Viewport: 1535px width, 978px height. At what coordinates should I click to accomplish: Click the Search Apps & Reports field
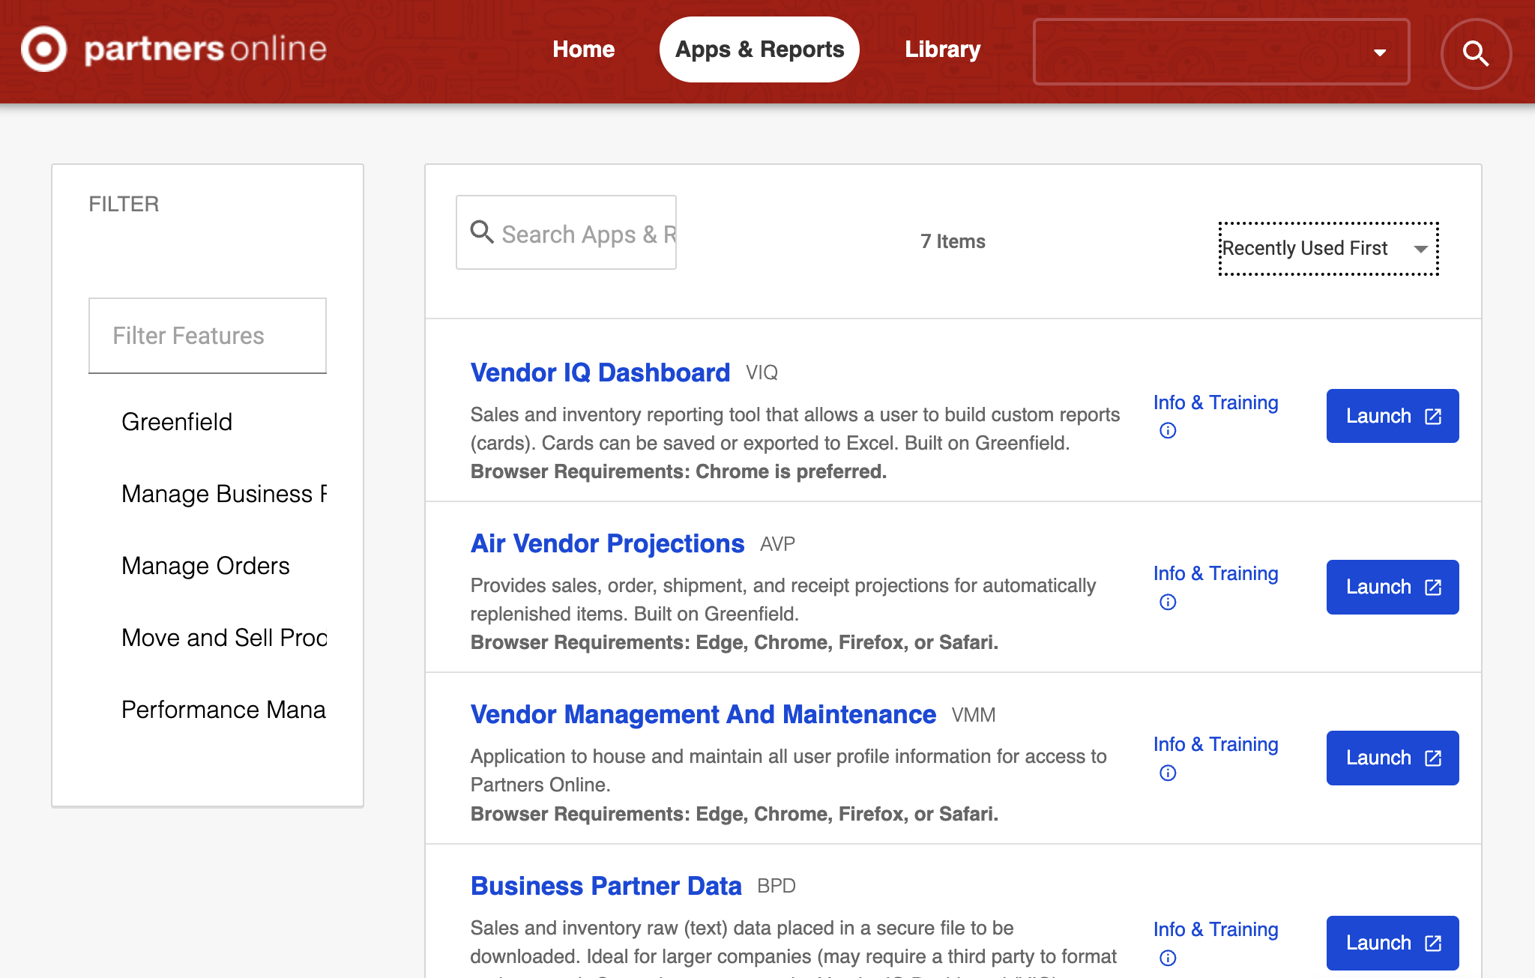coord(585,233)
